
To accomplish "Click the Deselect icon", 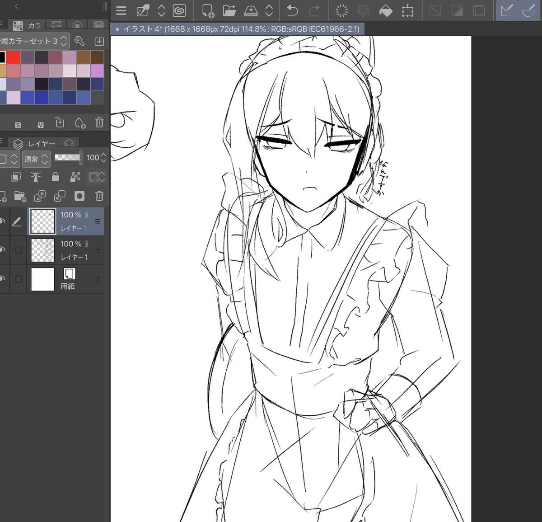I will [x=435, y=10].
